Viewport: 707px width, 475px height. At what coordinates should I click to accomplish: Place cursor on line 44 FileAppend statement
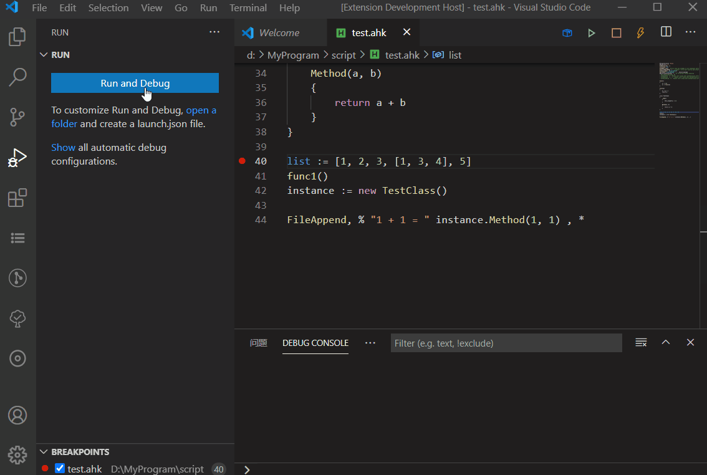pos(436,219)
